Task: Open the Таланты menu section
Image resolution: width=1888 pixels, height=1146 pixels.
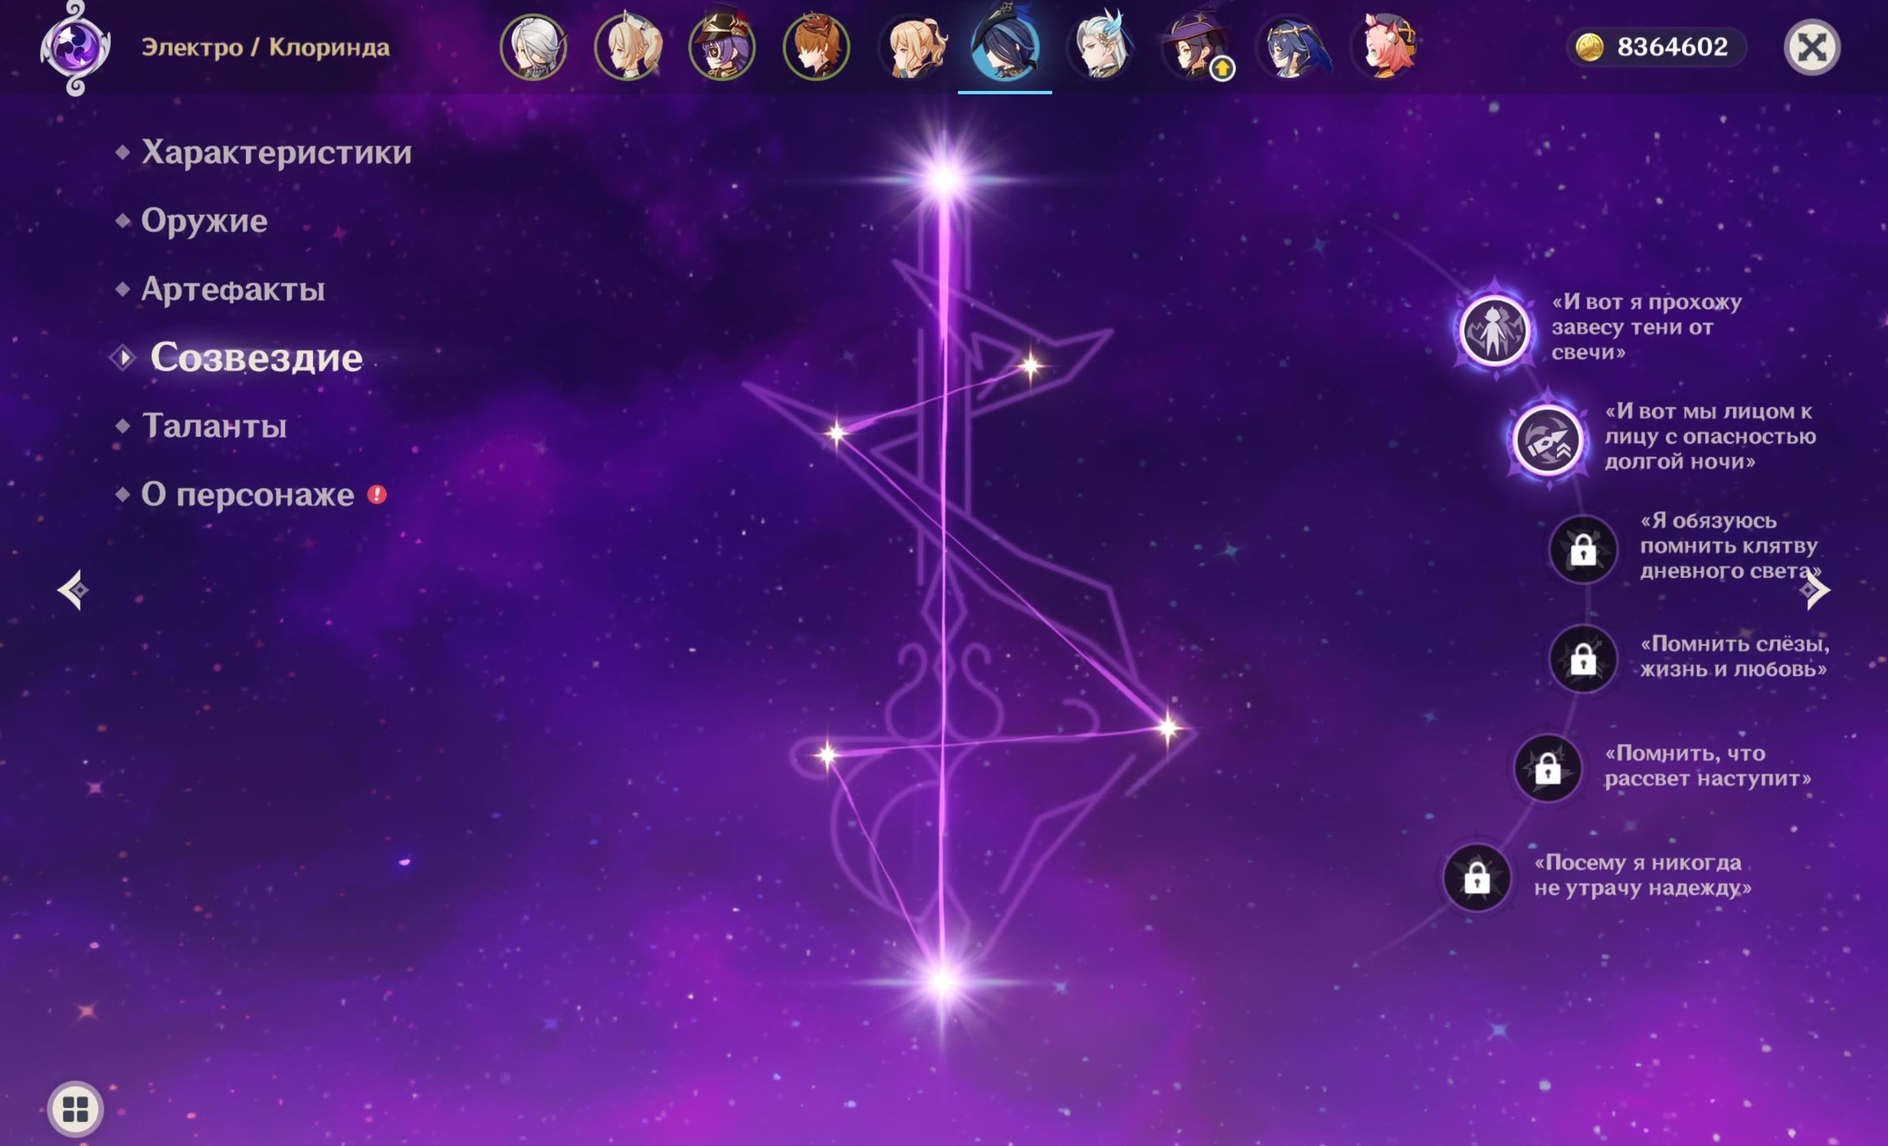Action: (214, 426)
